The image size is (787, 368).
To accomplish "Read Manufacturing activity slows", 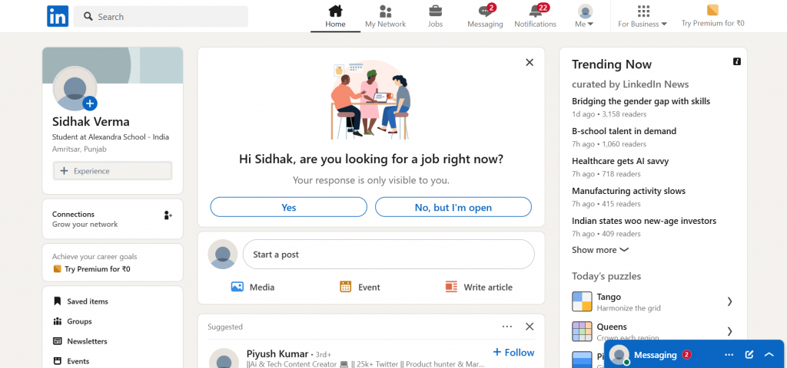I will click(629, 191).
